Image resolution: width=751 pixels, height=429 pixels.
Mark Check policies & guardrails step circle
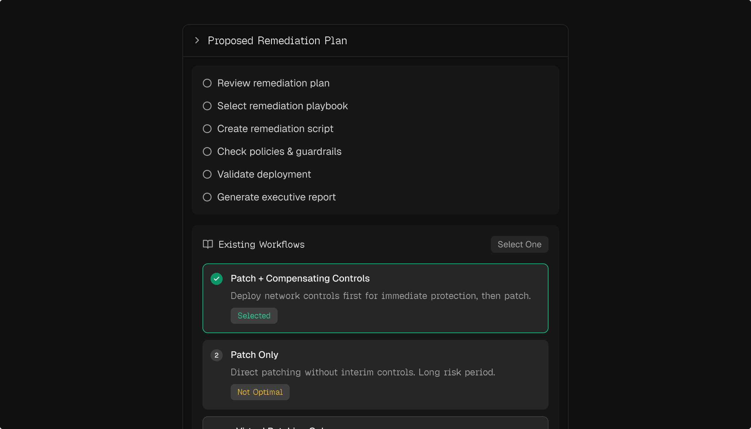point(207,151)
